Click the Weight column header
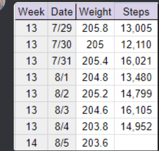This screenshot has width=159, height=151. point(95,12)
